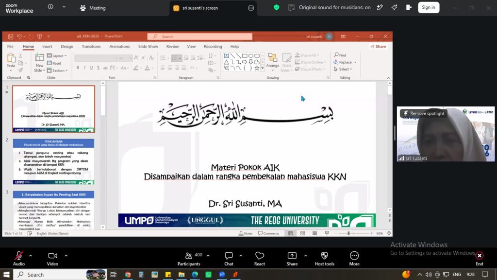Open the slide Layout dropdown

click(57, 56)
